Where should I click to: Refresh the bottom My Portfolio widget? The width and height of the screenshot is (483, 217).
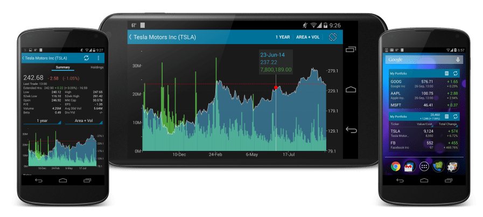pyautogui.click(x=455, y=117)
